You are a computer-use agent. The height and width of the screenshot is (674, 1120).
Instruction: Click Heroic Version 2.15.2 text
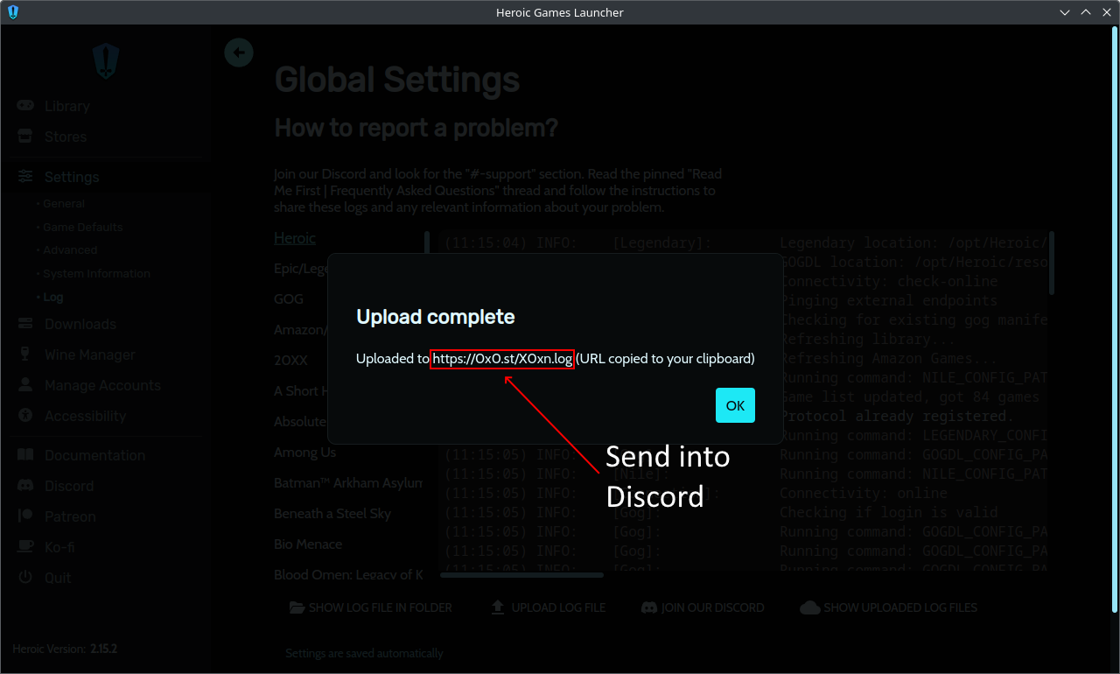[x=65, y=649]
